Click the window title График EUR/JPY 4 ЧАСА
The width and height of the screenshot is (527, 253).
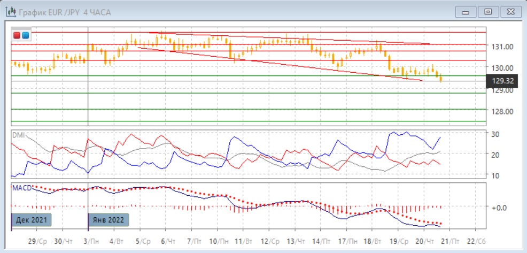tap(65, 12)
